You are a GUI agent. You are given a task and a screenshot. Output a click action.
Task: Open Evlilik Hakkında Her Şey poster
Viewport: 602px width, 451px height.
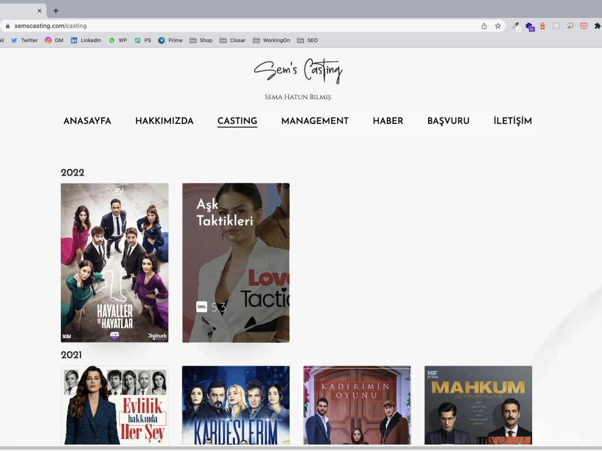pyautogui.click(x=114, y=405)
